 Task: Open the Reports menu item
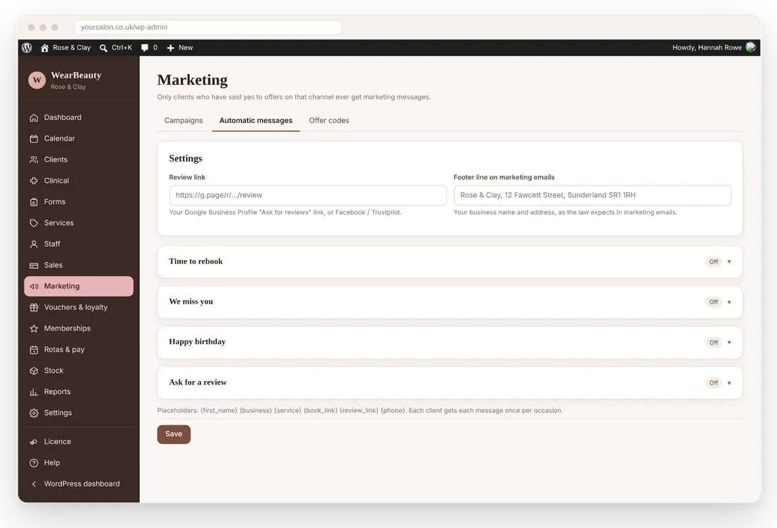[x=78, y=392]
